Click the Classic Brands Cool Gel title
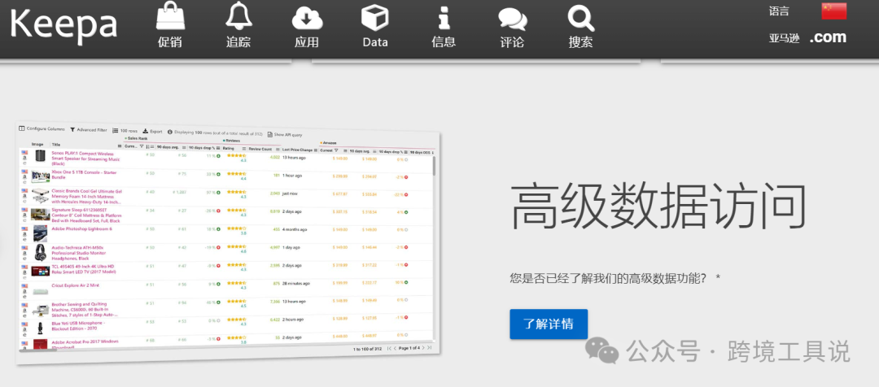The width and height of the screenshot is (879, 387). click(87, 196)
